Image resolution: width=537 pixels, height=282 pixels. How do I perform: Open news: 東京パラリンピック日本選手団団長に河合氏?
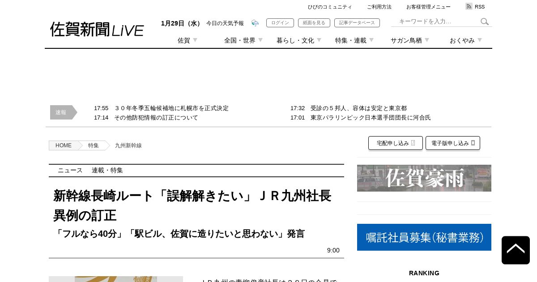pos(371,118)
